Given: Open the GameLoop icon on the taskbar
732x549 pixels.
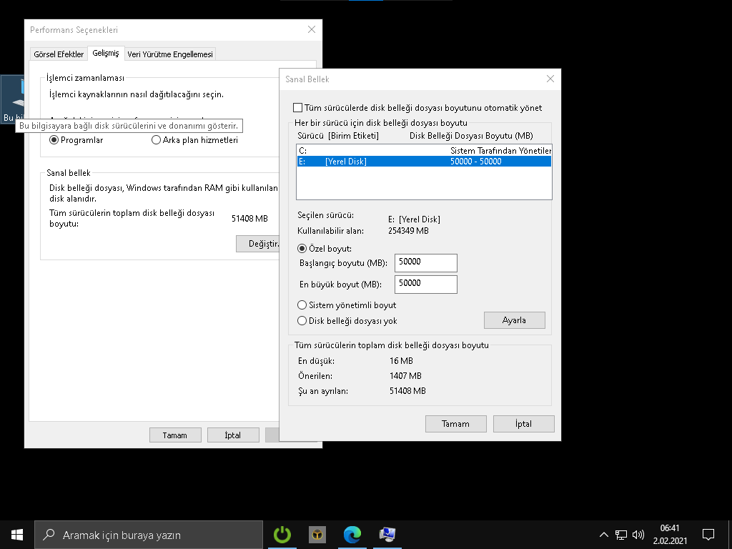Looking at the screenshot, I should [317, 534].
